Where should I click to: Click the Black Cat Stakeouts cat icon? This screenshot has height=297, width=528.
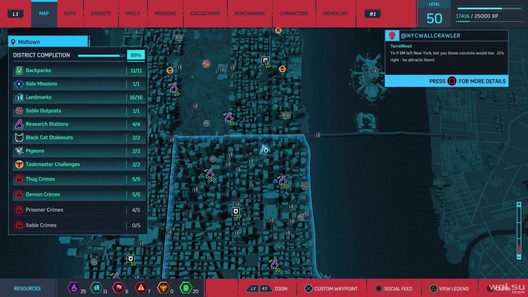(19, 137)
